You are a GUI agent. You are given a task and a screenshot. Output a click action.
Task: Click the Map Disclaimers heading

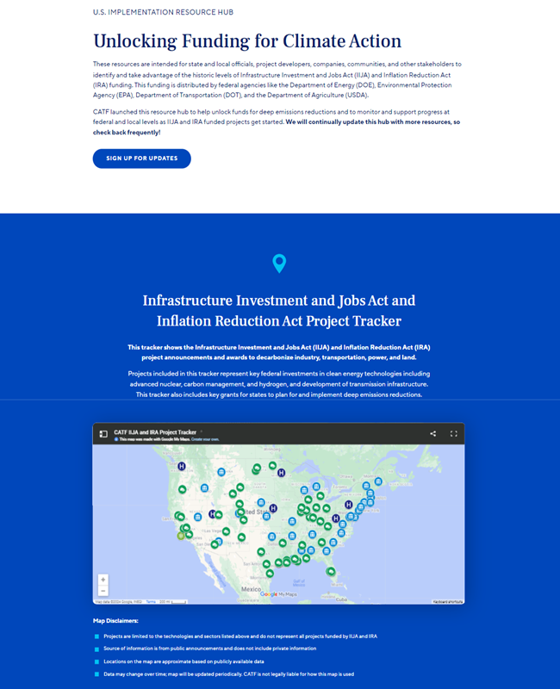pos(115,620)
